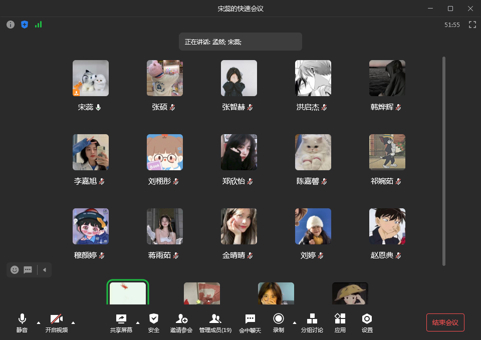Enter full screen mode

pyautogui.click(x=472, y=25)
